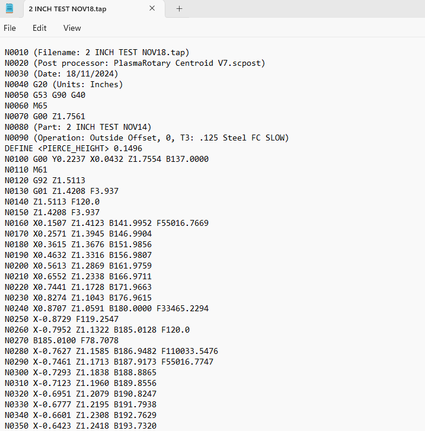
Task: Close the 2 INCH TEST NOV18.tap tab
Action: click(x=152, y=8)
